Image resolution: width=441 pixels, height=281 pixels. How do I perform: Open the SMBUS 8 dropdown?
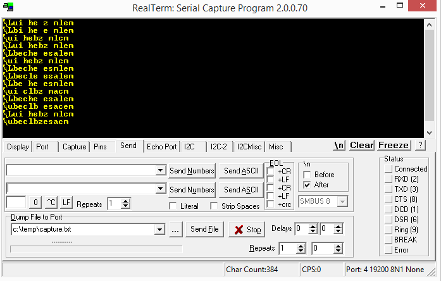pos(342,201)
